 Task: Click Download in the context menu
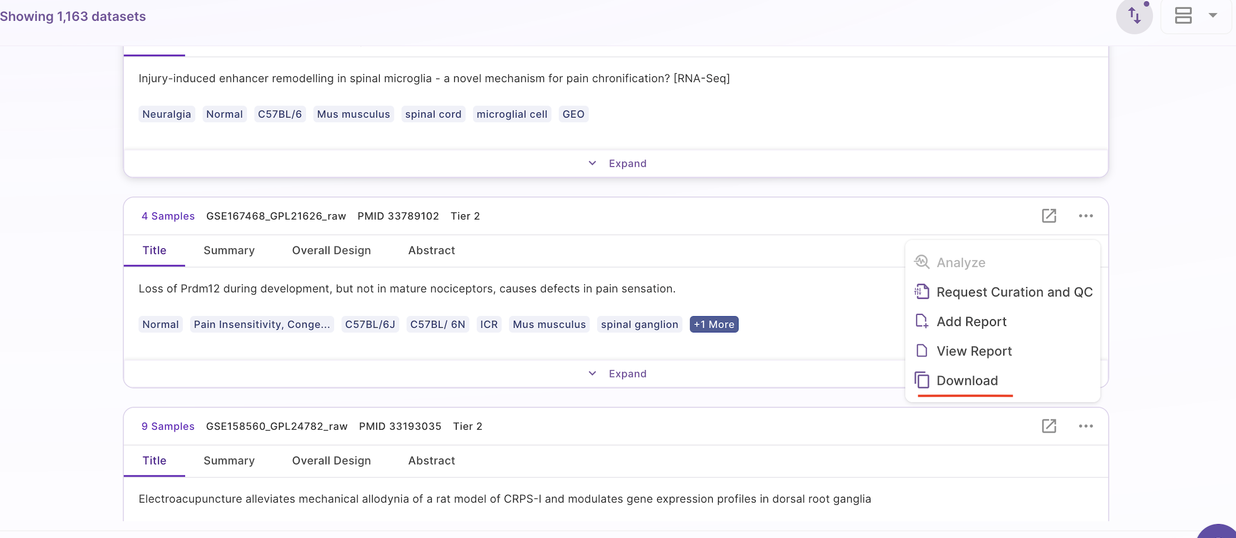coord(956,380)
